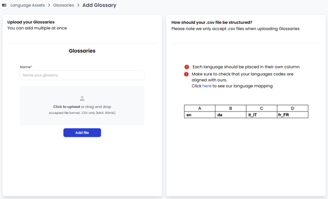Select column B header in the example table

(x=231, y=109)
